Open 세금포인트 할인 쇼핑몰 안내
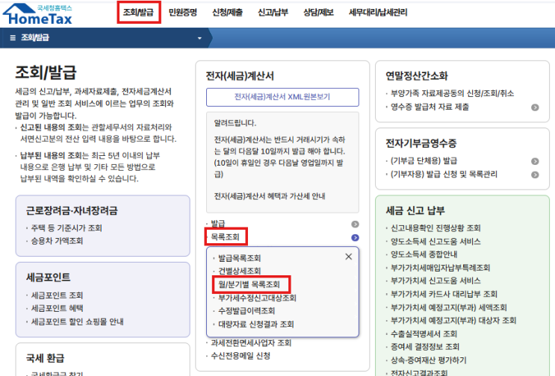This screenshot has height=376, width=555. coord(77,322)
